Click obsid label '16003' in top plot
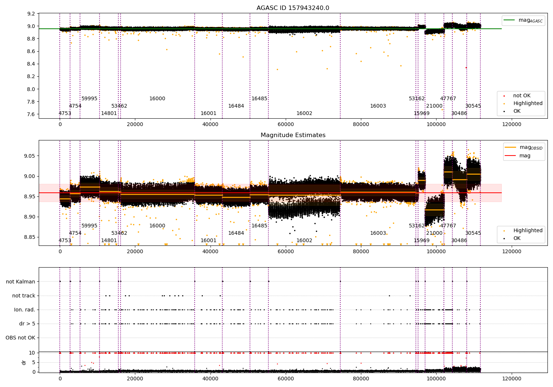This screenshot has height=387, width=553. 378,106
